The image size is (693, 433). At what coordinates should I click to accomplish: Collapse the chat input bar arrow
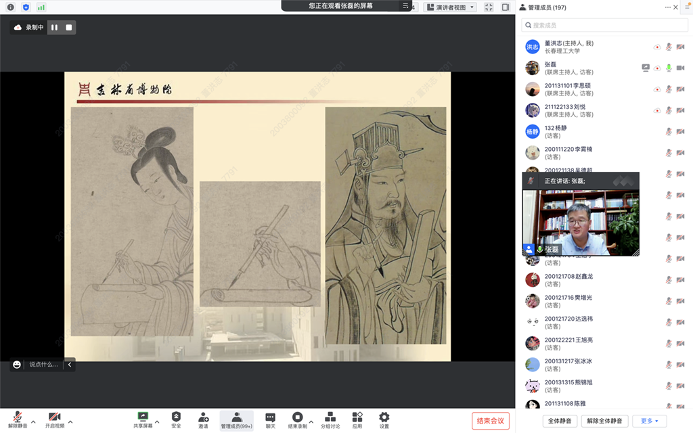click(70, 365)
